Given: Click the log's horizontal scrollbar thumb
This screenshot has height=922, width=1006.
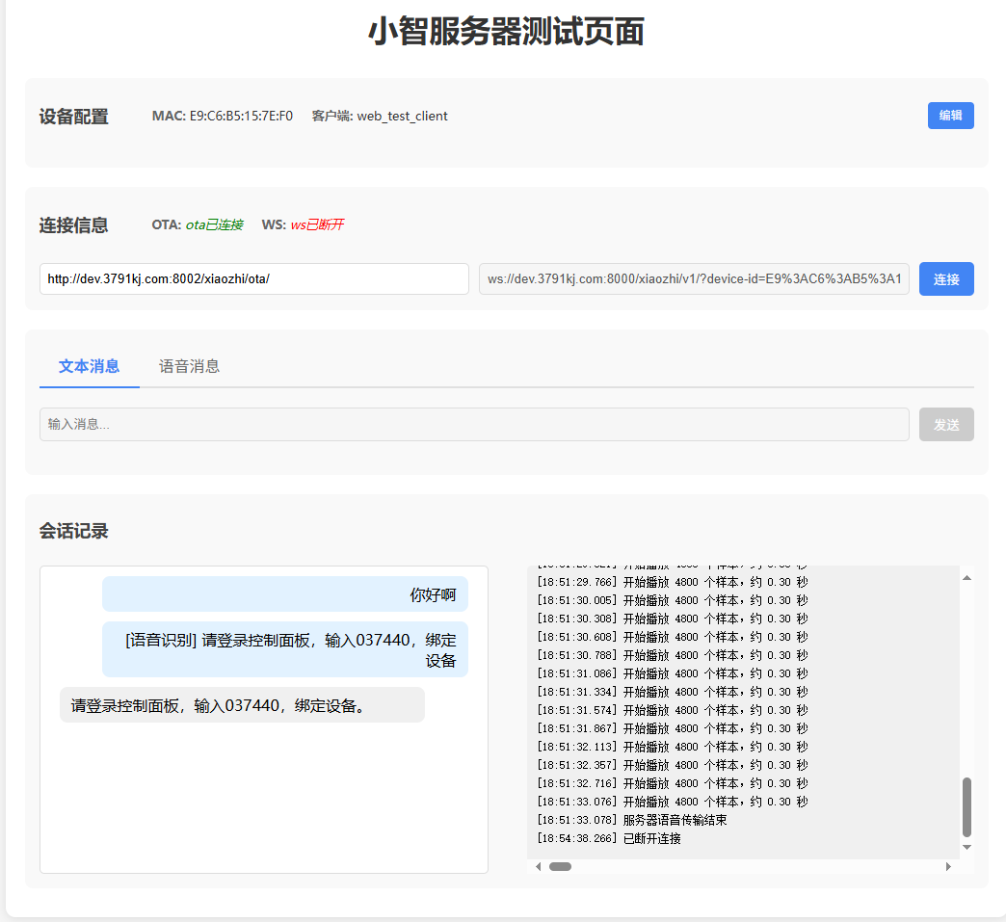Looking at the screenshot, I should point(560,866).
